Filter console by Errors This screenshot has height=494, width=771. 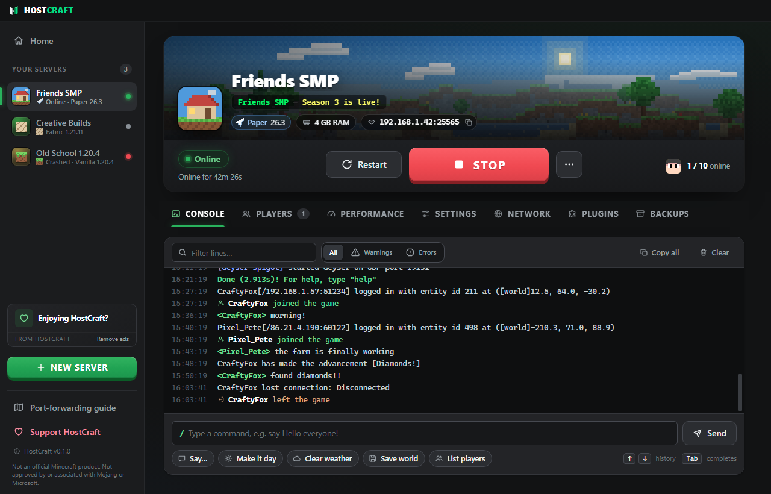(x=422, y=252)
